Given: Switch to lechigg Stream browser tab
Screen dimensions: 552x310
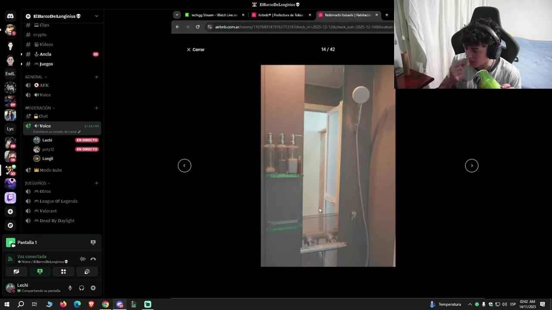Looking at the screenshot, I should [x=215, y=15].
